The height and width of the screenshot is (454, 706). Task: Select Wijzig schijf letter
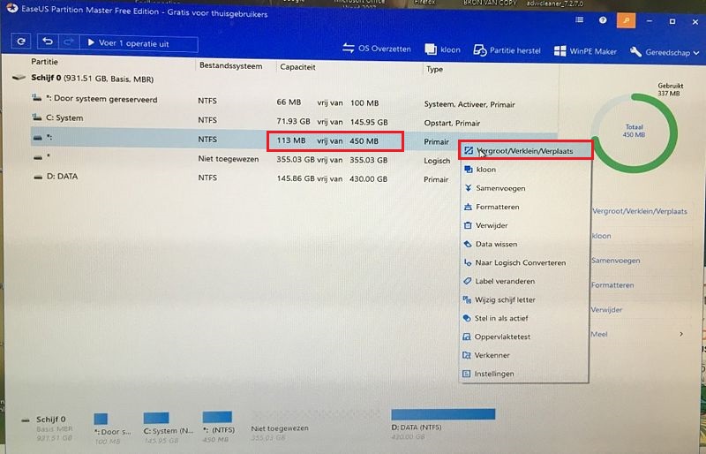point(524,299)
